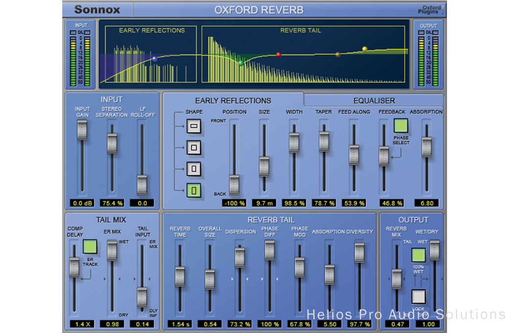
Task: Click the Dispersion slider handle
Action: [x=239, y=257]
